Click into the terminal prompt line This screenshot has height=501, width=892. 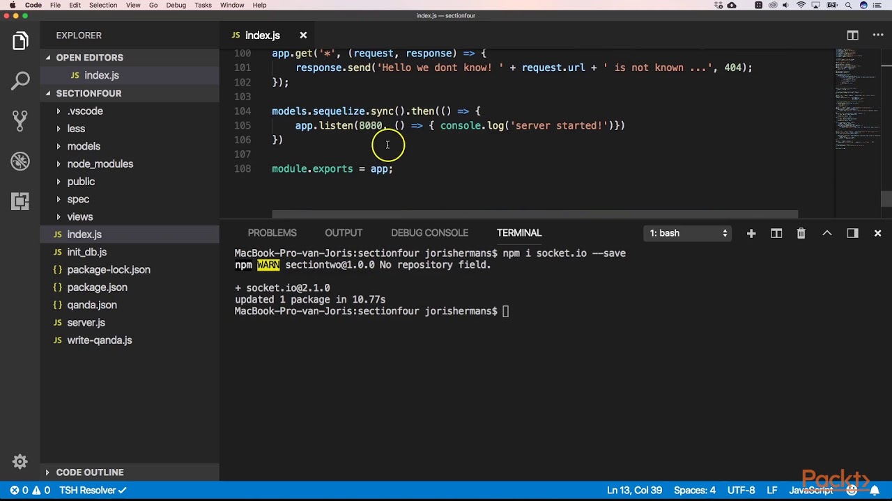click(x=371, y=311)
